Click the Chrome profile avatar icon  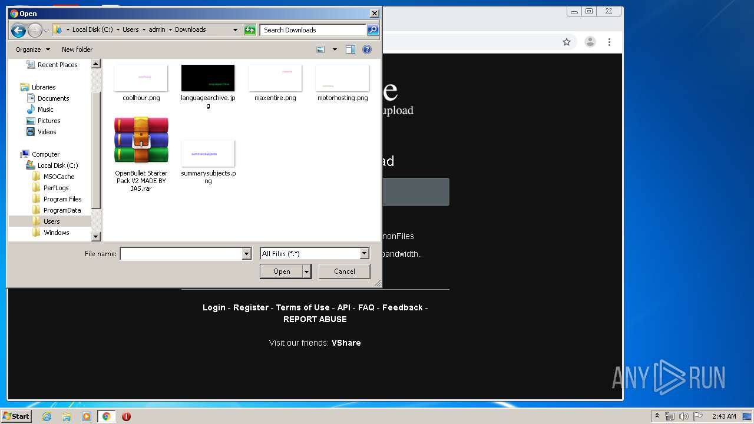pyautogui.click(x=590, y=42)
